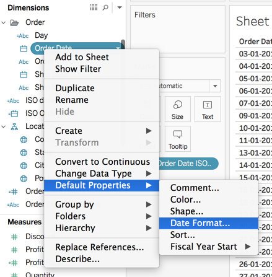Select Shape... in Default Properties submenu
Screen dimensions: 272x277
(x=209, y=211)
